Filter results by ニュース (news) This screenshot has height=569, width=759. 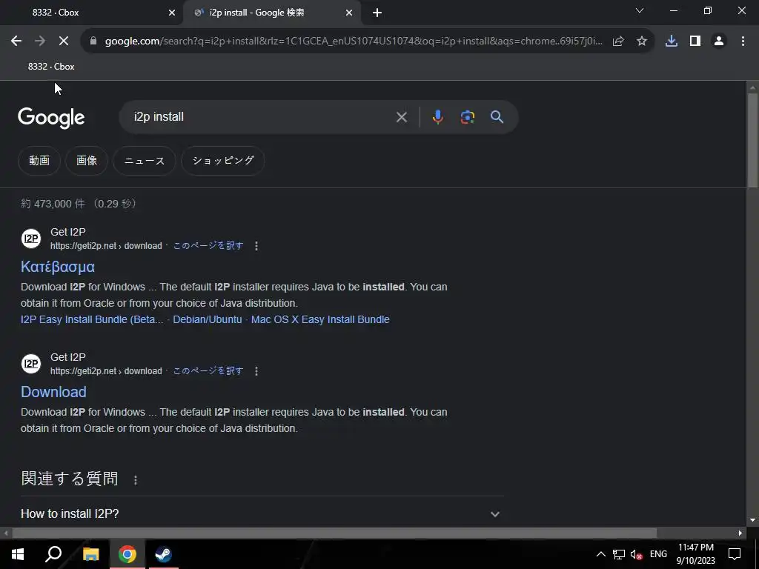(x=145, y=161)
